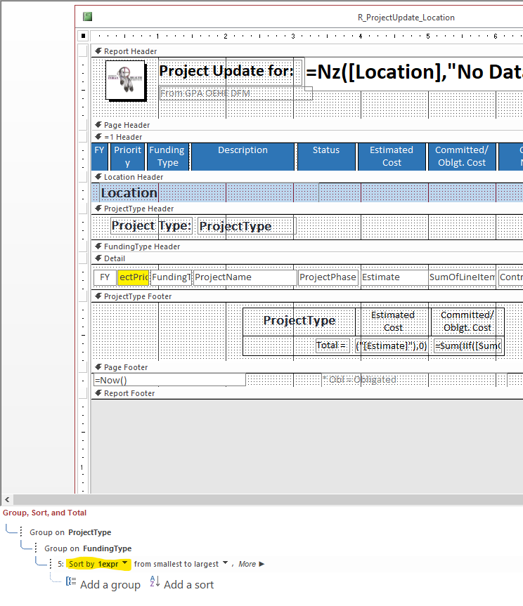Viewport: 523px width, 606px height.
Task: Select the Priority column header label
Action: tap(128, 157)
